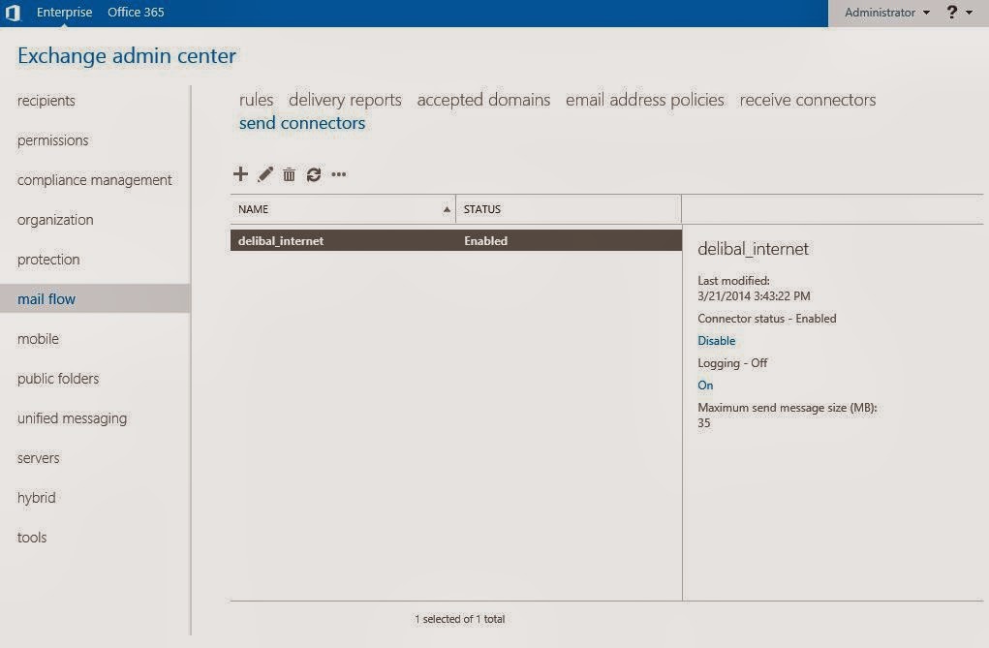Click the Office logo icon in top bar
The image size is (989, 648).
[x=13, y=13]
